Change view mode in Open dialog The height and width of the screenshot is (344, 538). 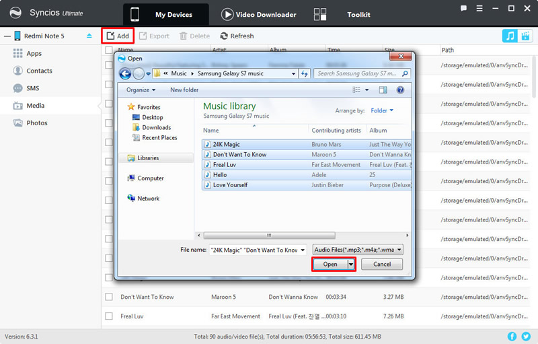tap(356, 90)
